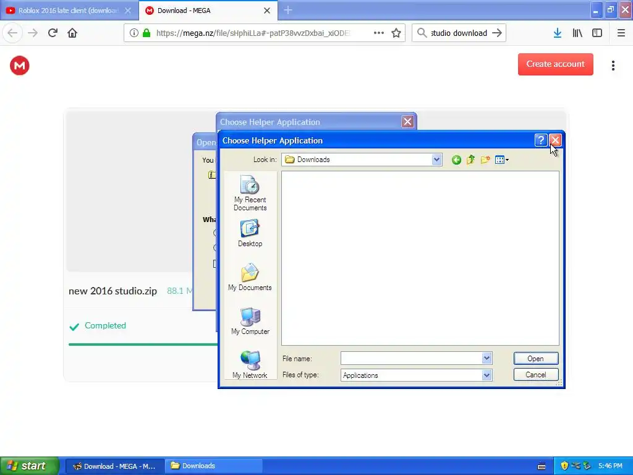Open My Documents in places bar
Image resolution: width=633 pixels, height=475 pixels.
click(250, 277)
